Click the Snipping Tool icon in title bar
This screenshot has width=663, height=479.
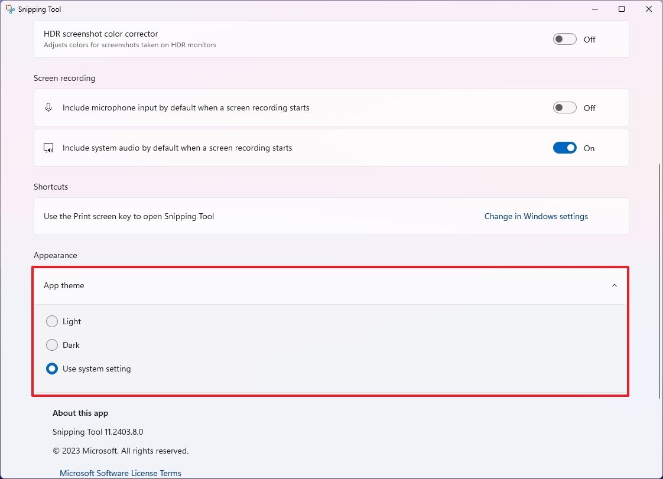9,9
